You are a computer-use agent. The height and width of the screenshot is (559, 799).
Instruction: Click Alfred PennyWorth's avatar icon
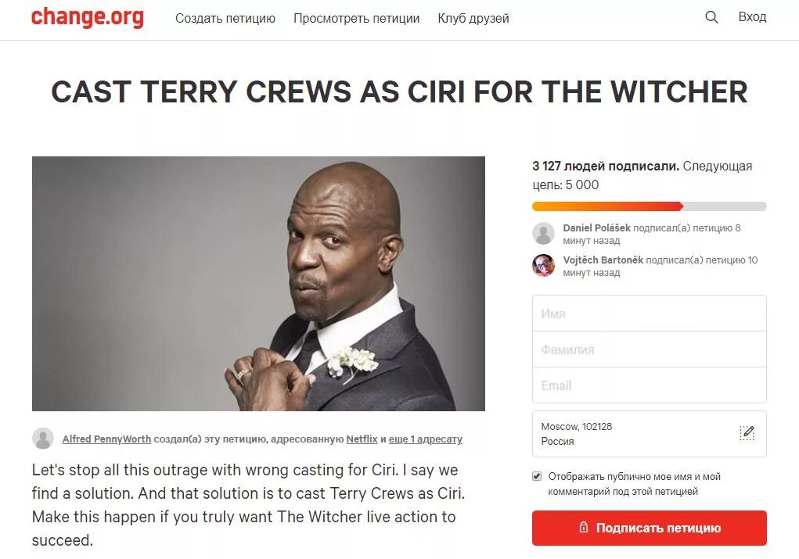(x=43, y=439)
